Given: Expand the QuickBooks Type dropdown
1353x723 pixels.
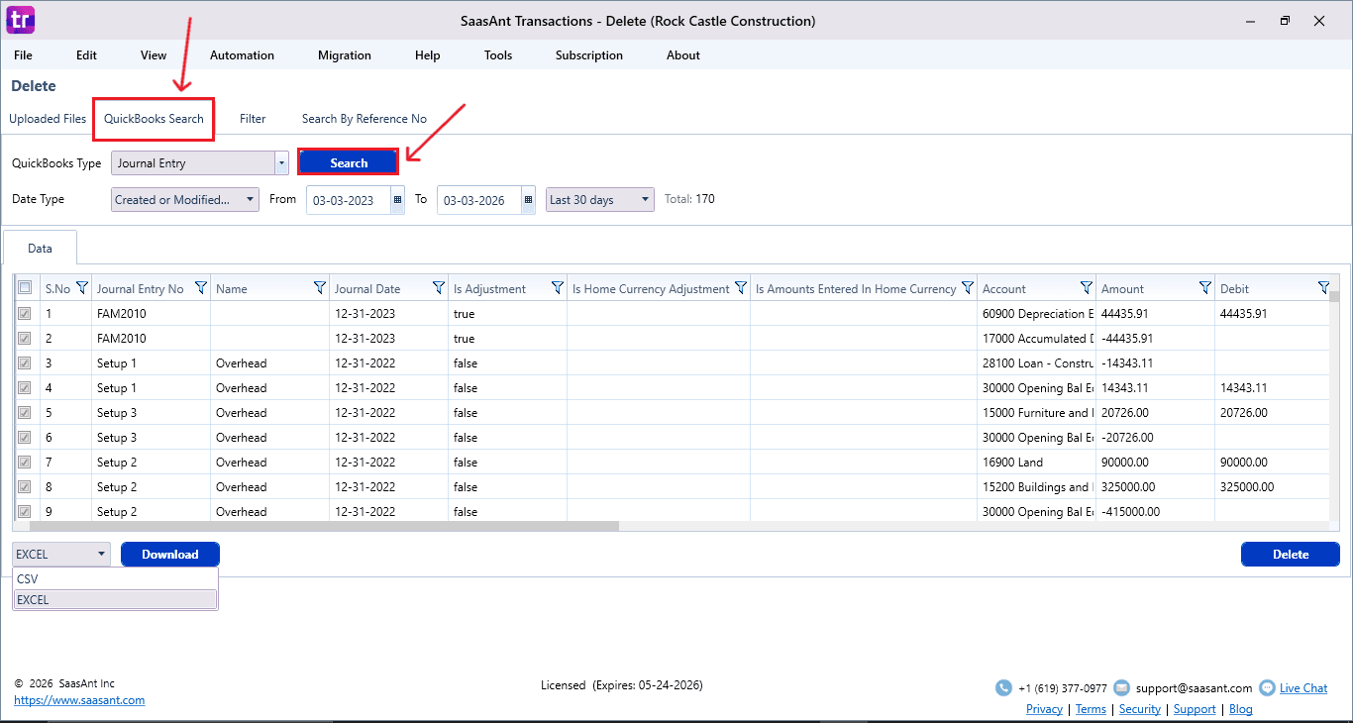Looking at the screenshot, I should (x=281, y=163).
